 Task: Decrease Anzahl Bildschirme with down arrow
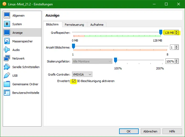click(x=176, y=49)
